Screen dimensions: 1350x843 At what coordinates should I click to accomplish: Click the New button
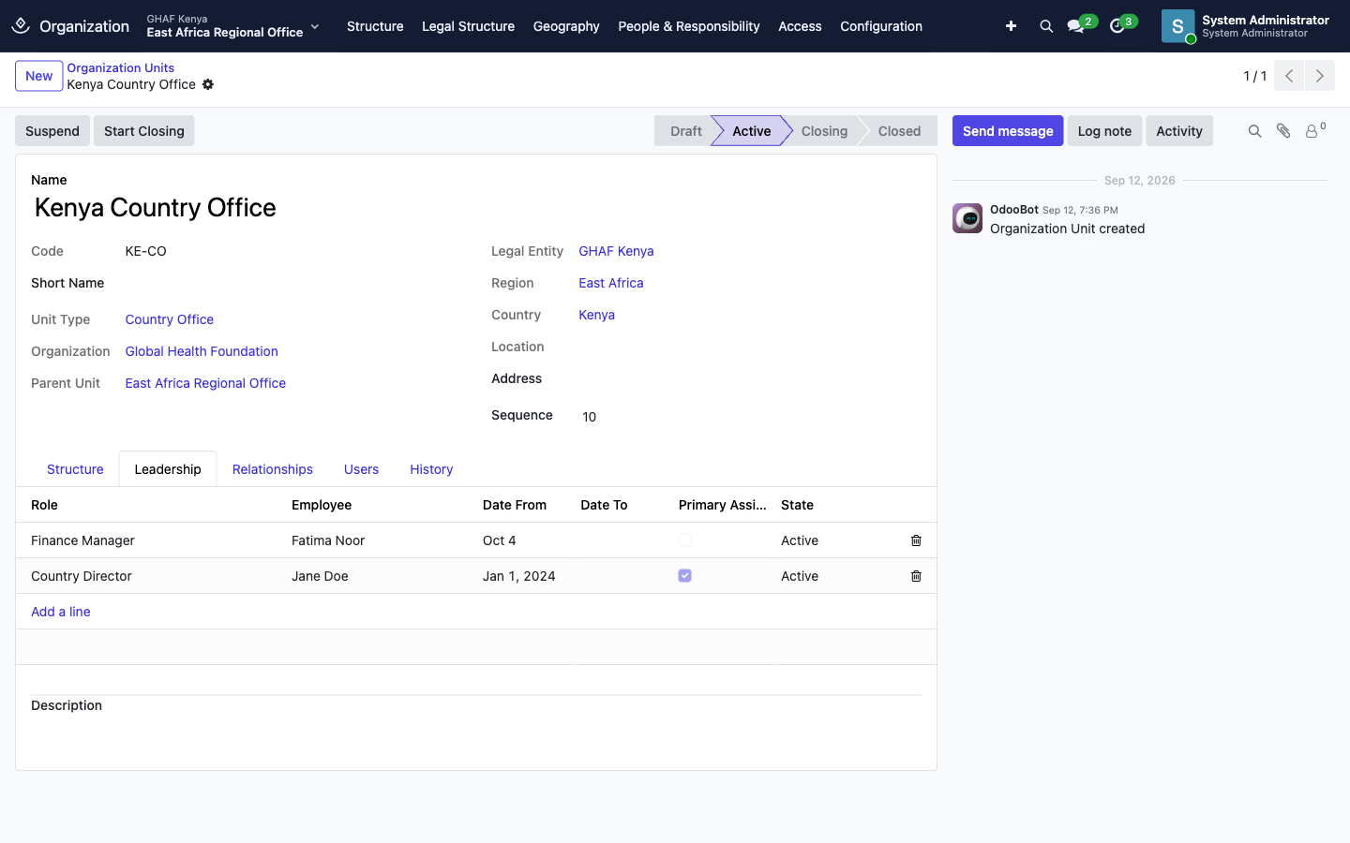39,76
